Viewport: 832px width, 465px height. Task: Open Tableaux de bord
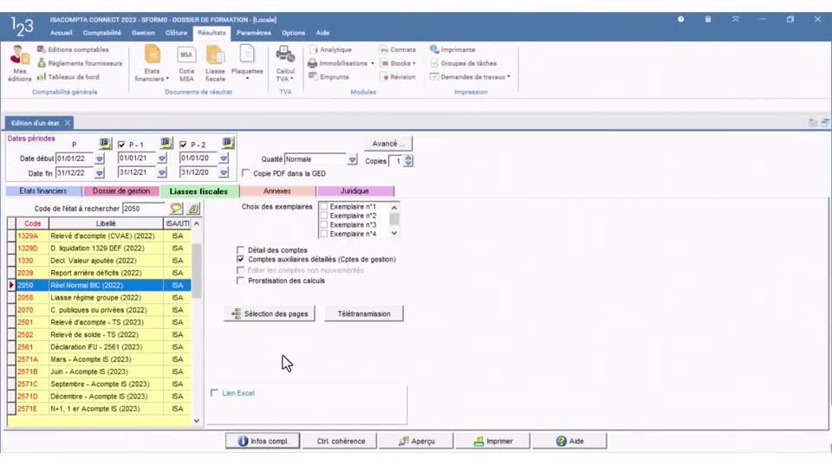click(x=68, y=77)
